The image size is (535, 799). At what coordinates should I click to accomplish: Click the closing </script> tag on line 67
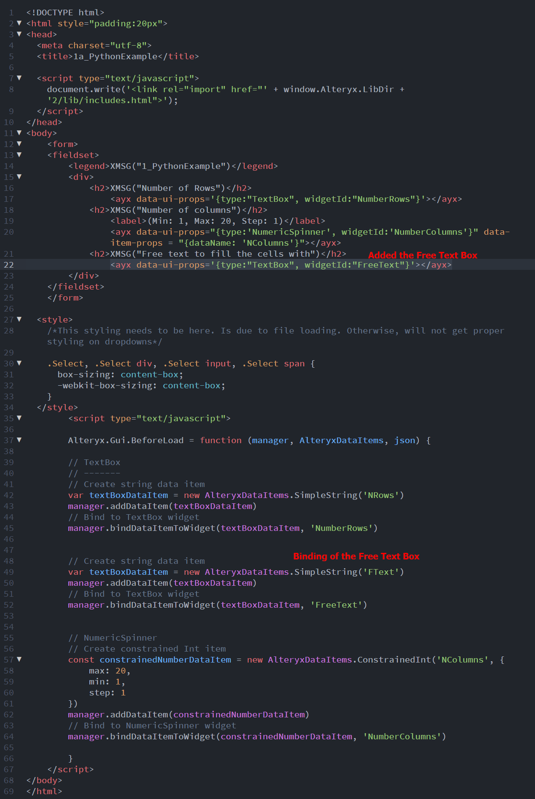tap(71, 769)
